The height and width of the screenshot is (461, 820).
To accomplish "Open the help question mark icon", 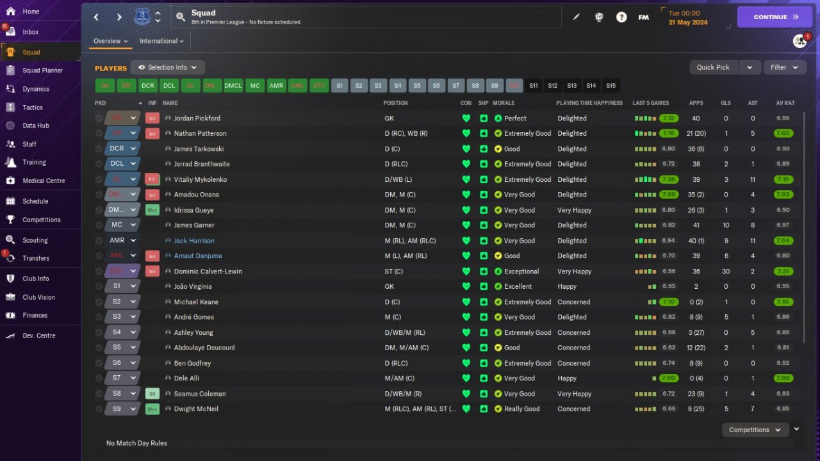I will point(621,17).
